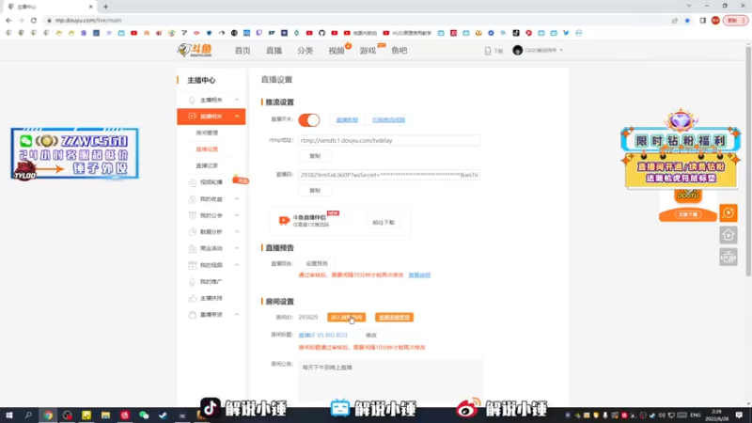Click the Douyu logo in the header

[195, 50]
